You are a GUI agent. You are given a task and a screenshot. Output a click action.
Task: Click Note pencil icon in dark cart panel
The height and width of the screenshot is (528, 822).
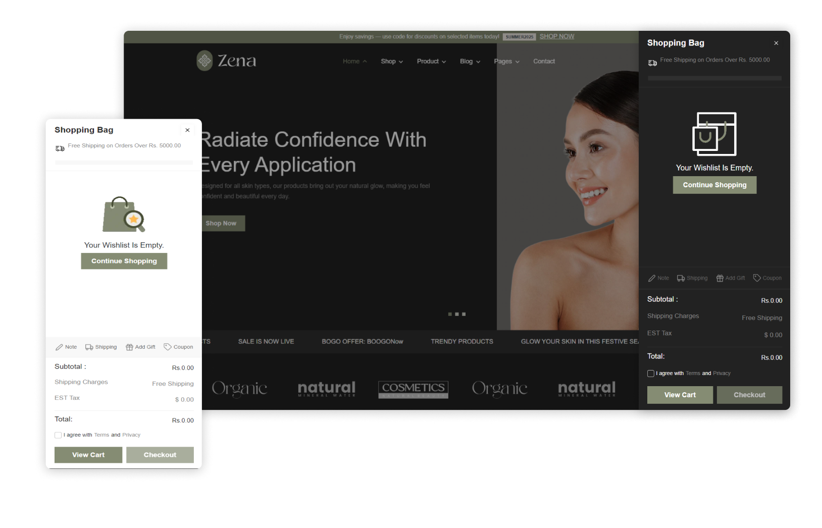(652, 278)
